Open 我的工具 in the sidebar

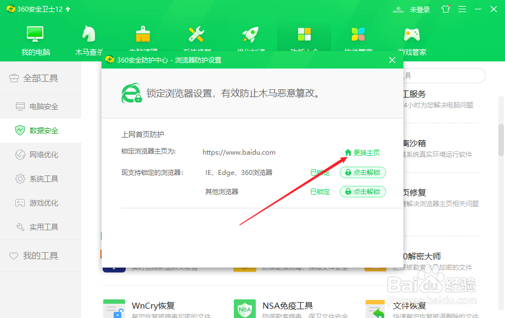41,255
